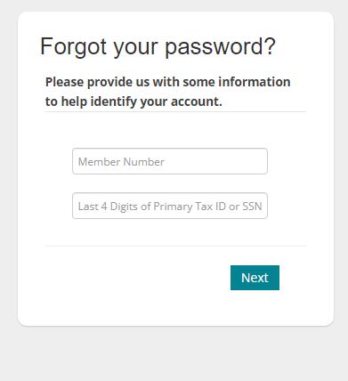Click the word 'Forgot' in the heading
The image size is (348, 381).
pos(73,47)
